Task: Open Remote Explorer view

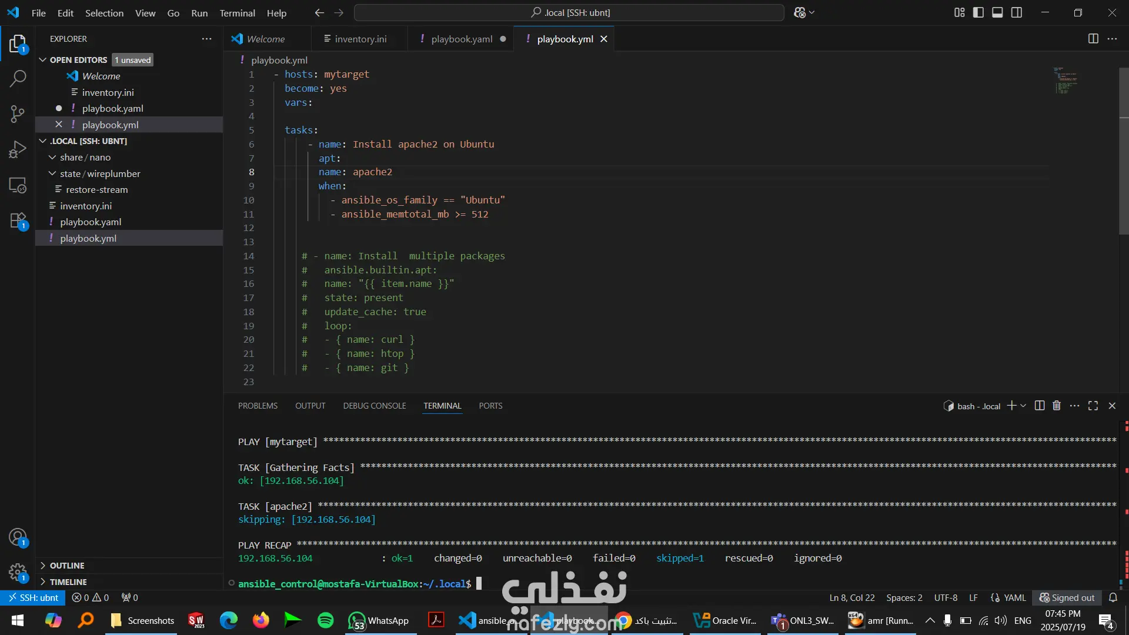Action: pyautogui.click(x=18, y=185)
